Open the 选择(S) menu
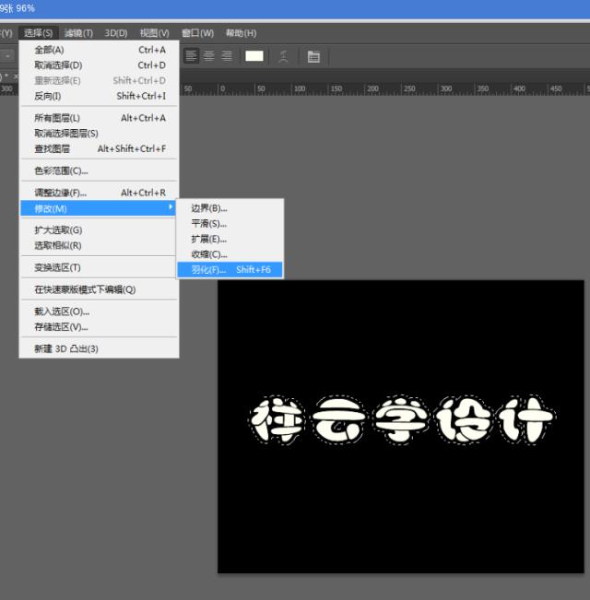 click(x=39, y=33)
